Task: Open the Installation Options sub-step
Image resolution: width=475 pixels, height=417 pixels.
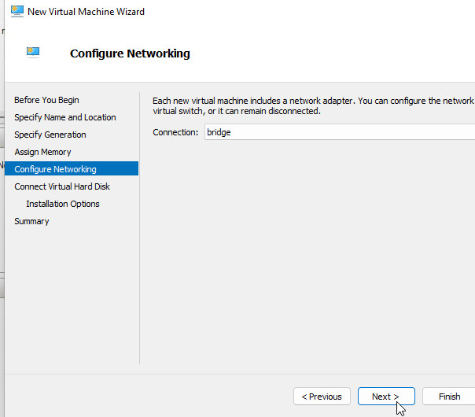Action: click(x=62, y=204)
